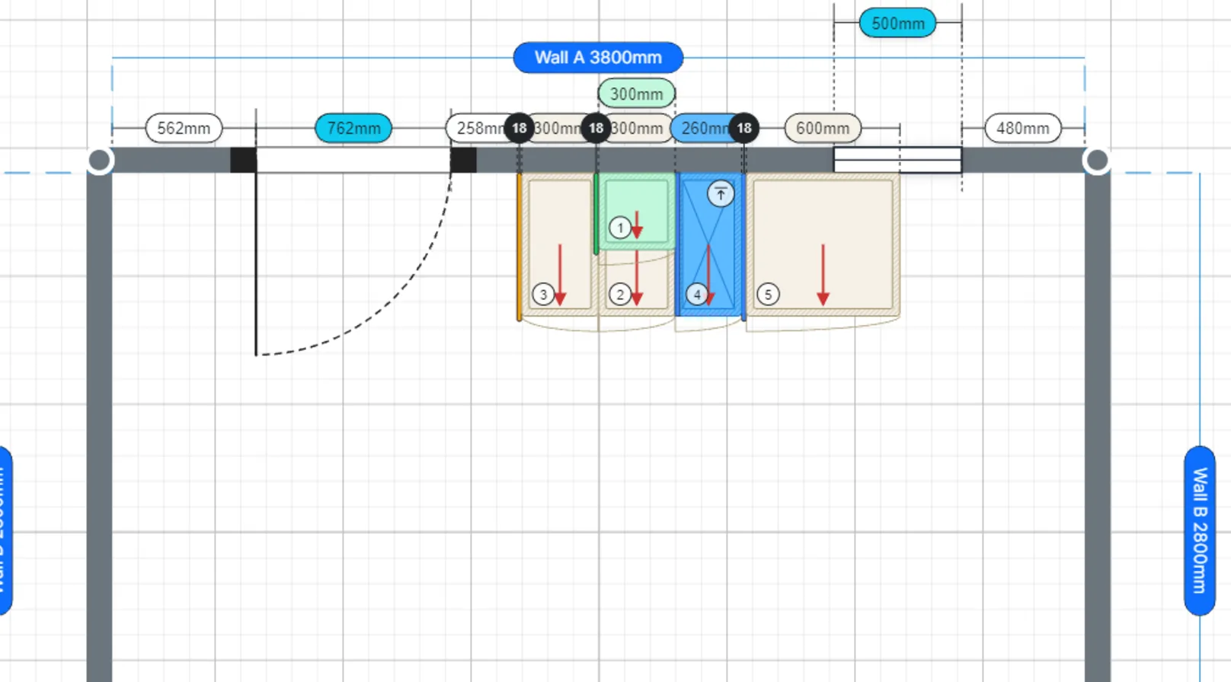Click the beige 300mm label left of 260mm
The image size is (1231, 682).
pos(638,128)
